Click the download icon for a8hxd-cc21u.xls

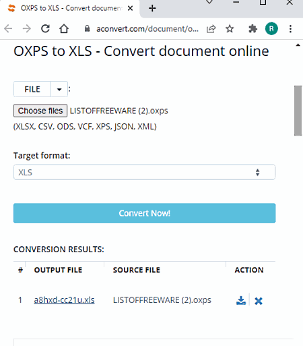tap(241, 301)
